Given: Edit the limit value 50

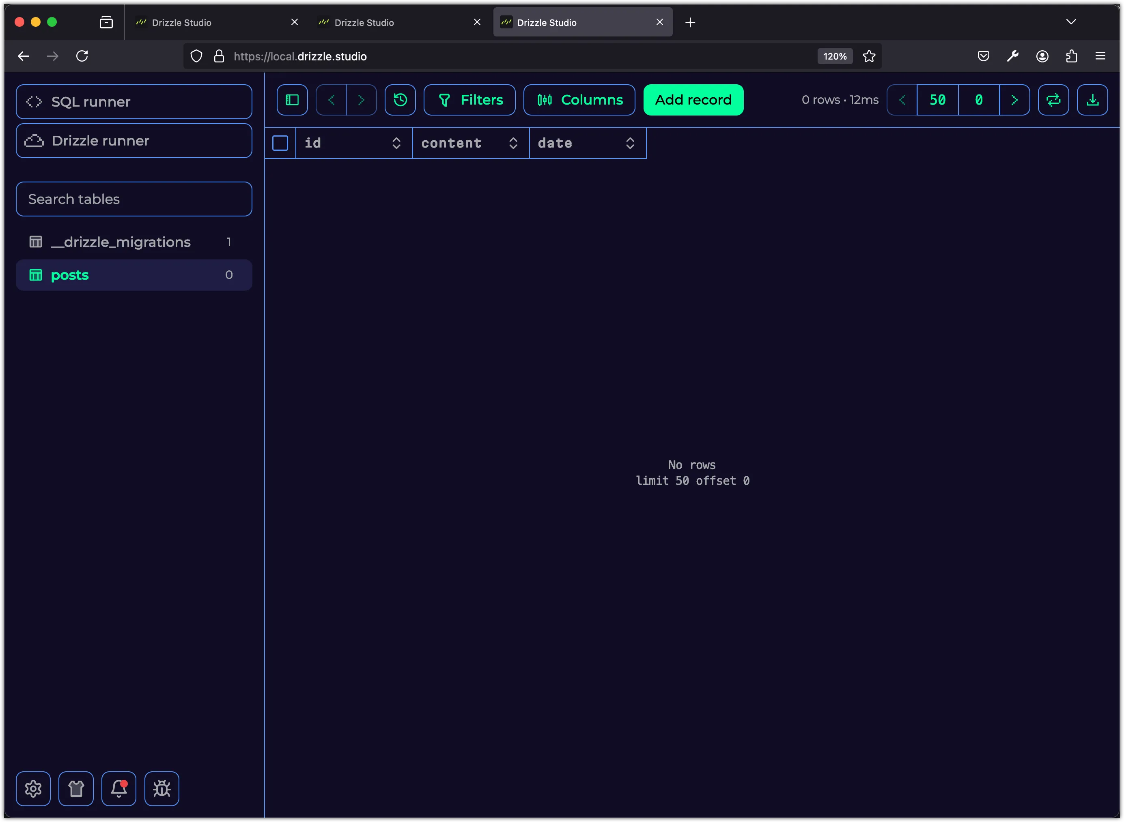Looking at the screenshot, I should pos(937,100).
